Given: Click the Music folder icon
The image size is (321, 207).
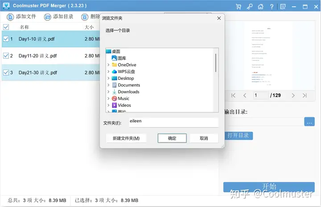Looking at the screenshot, I should point(114,99).
